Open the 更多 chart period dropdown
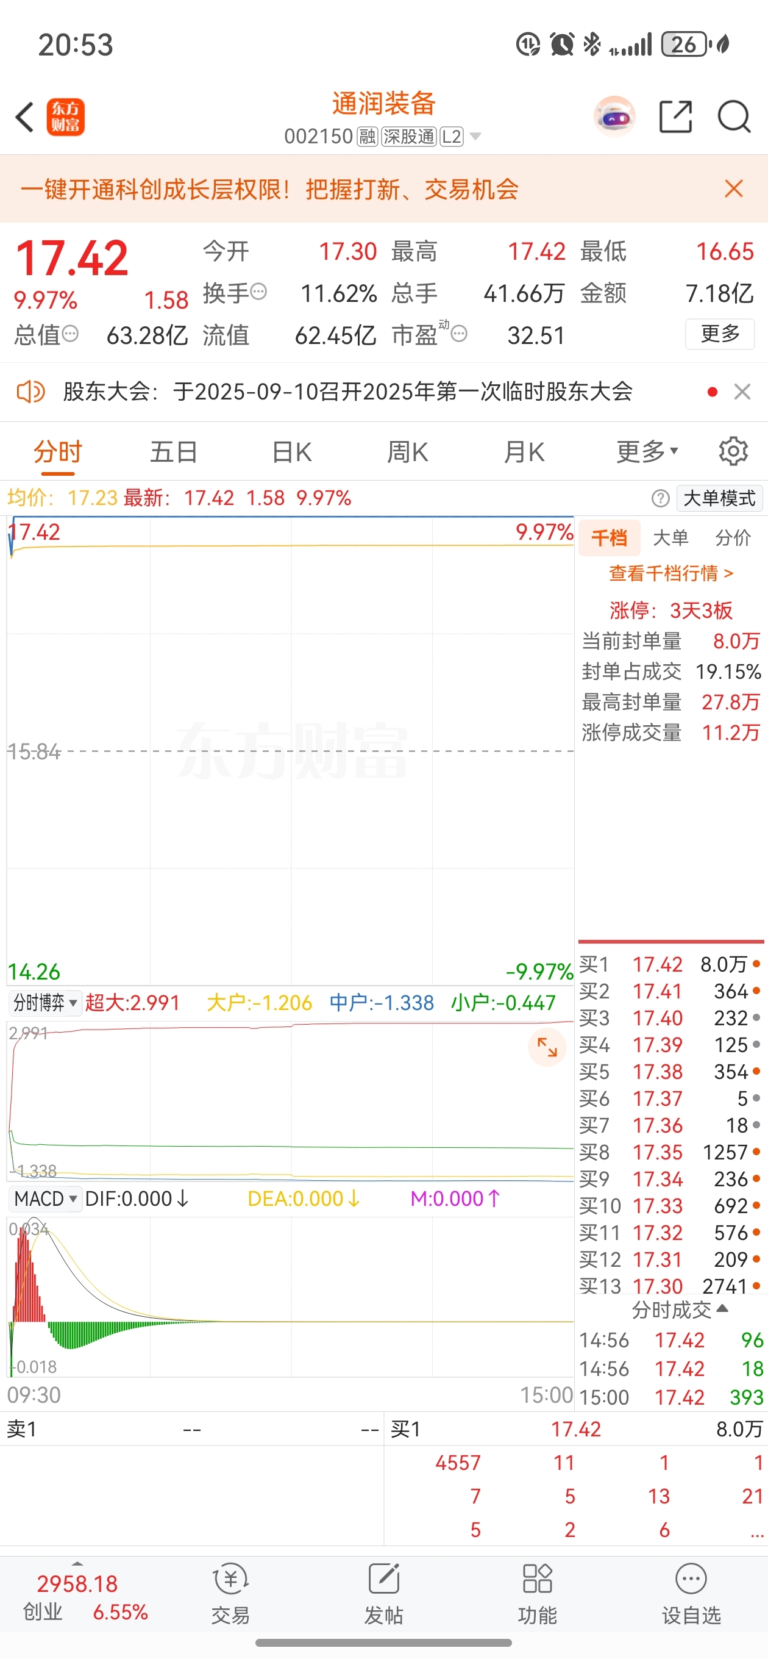Viewport: 768px width, 1659px height. (647, 451)
